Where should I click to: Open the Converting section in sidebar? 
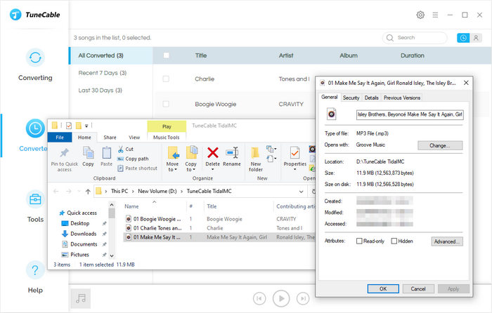tap(35, 58)
